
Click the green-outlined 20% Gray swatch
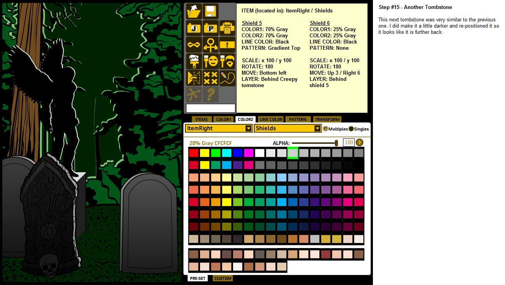tap(293, 153)
